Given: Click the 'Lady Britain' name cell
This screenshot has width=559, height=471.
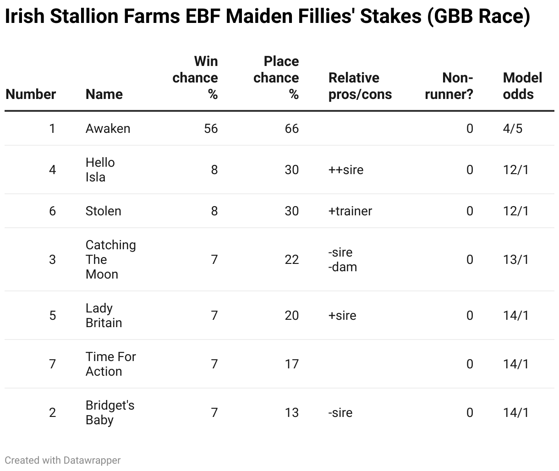Looking at the screenshot, I should point(104,316).
